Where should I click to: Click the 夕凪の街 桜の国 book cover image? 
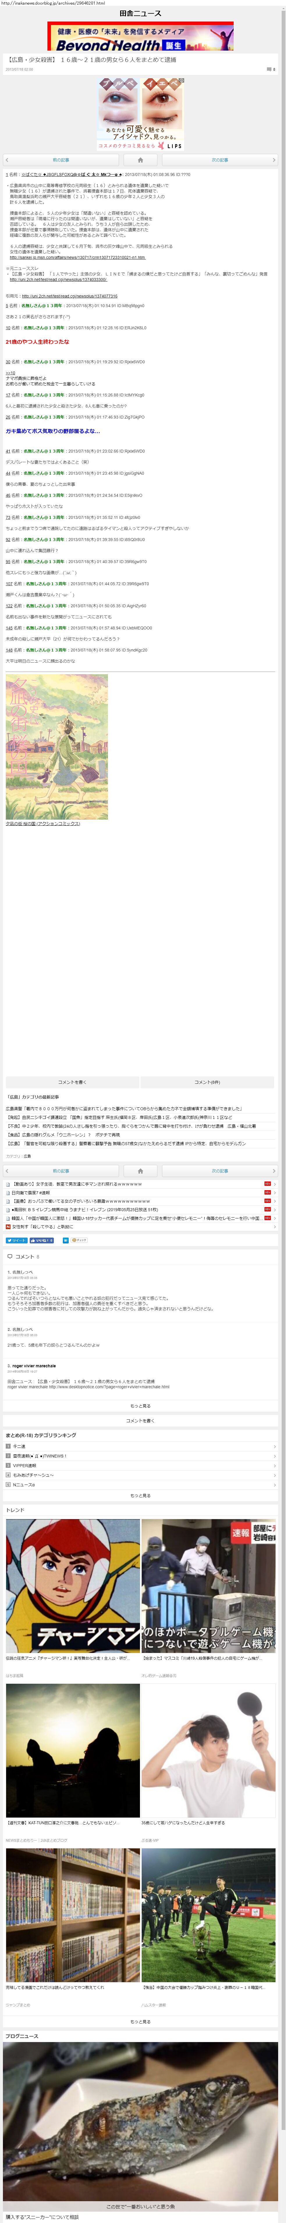(57, 746)
